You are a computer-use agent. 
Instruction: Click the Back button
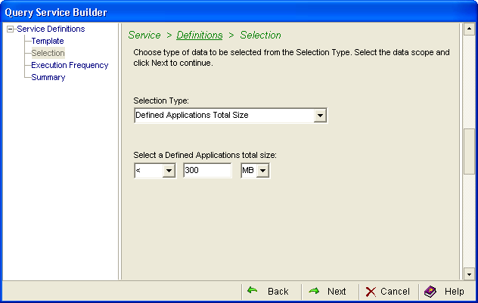(x=272, y=292)
